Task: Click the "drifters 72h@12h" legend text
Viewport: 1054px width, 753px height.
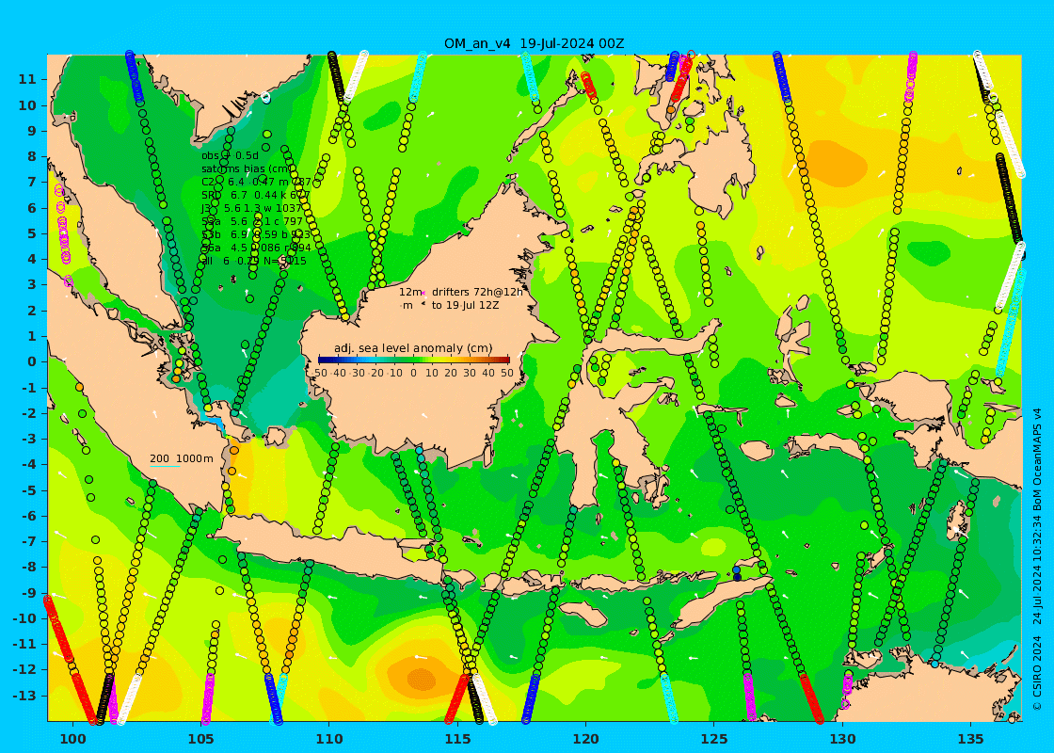Action: tap(476, 292)
